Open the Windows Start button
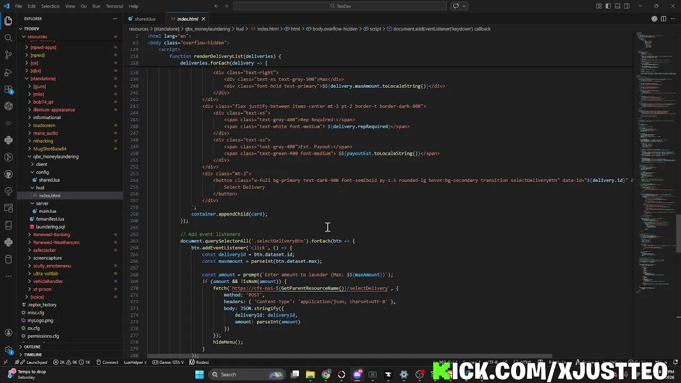This screenshot has width=681, height=383. 199,374
